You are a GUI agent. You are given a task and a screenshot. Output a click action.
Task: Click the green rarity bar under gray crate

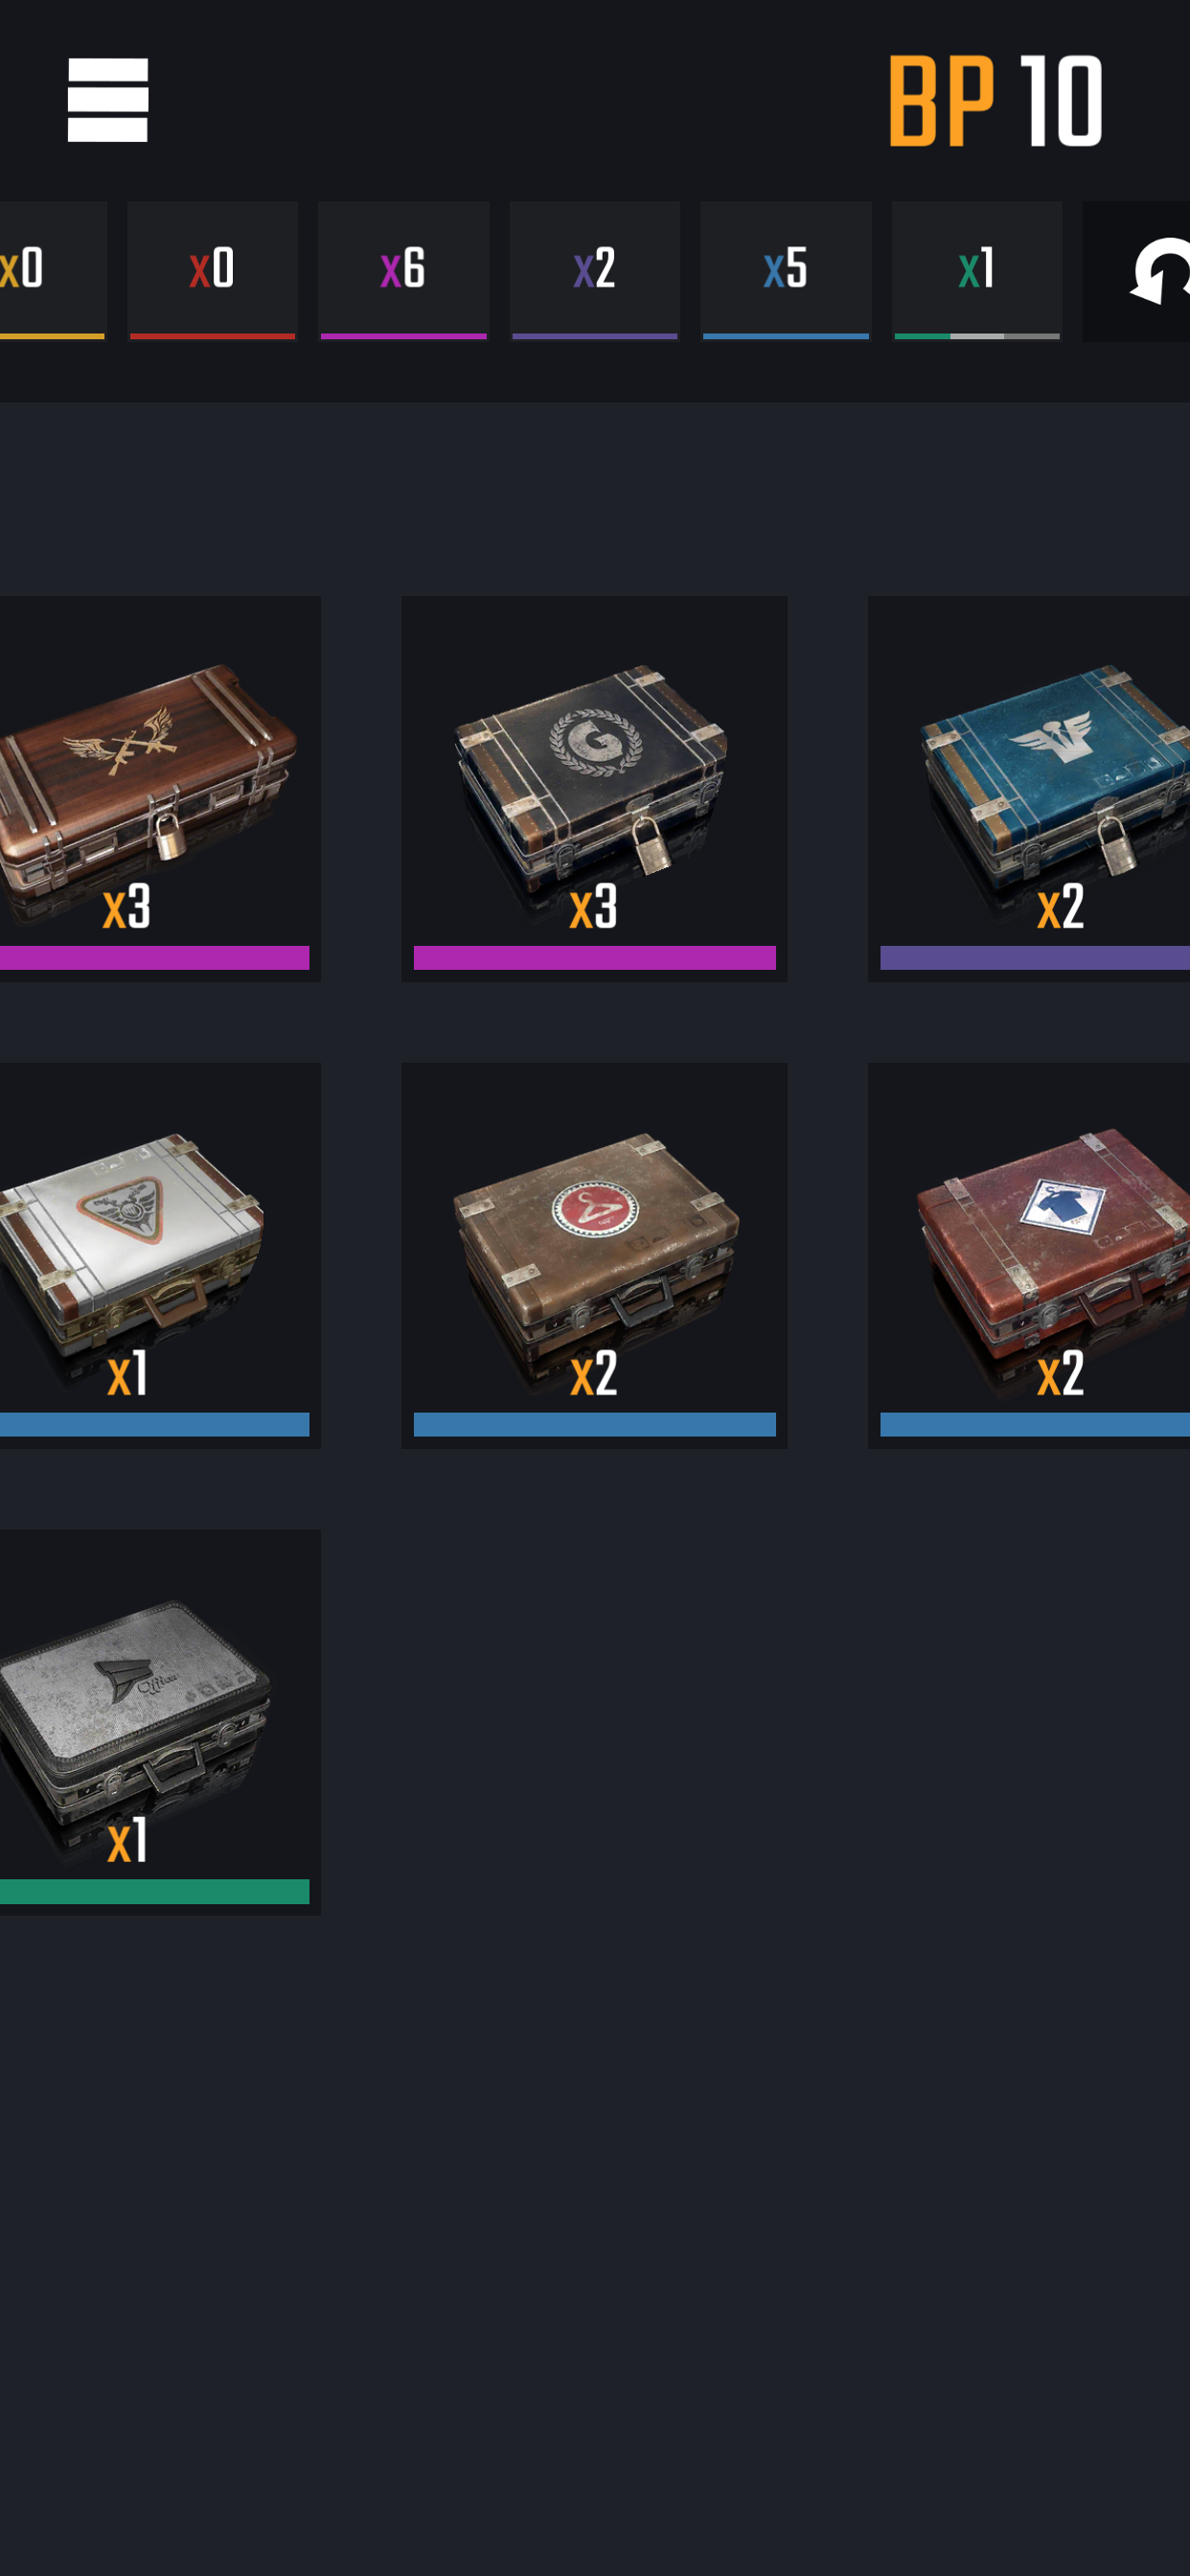click(154, 1891)
